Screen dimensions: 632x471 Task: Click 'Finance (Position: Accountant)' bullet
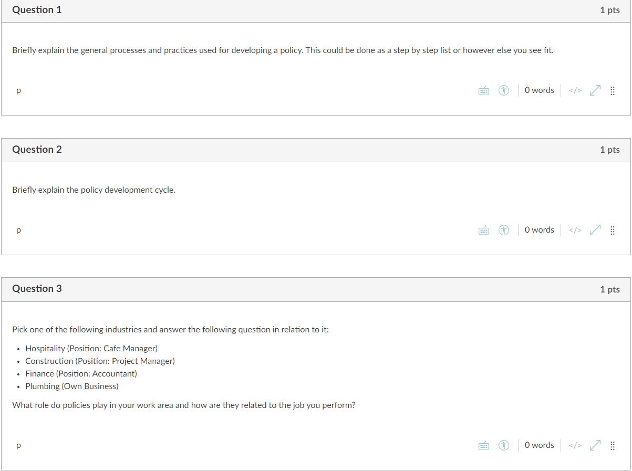81,374
